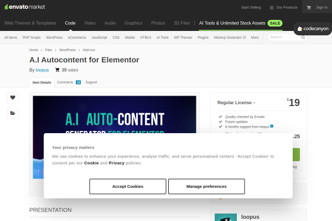
Task: Open JavaScript subcategory
Action: pyautogui.click(x=99, y=38)
